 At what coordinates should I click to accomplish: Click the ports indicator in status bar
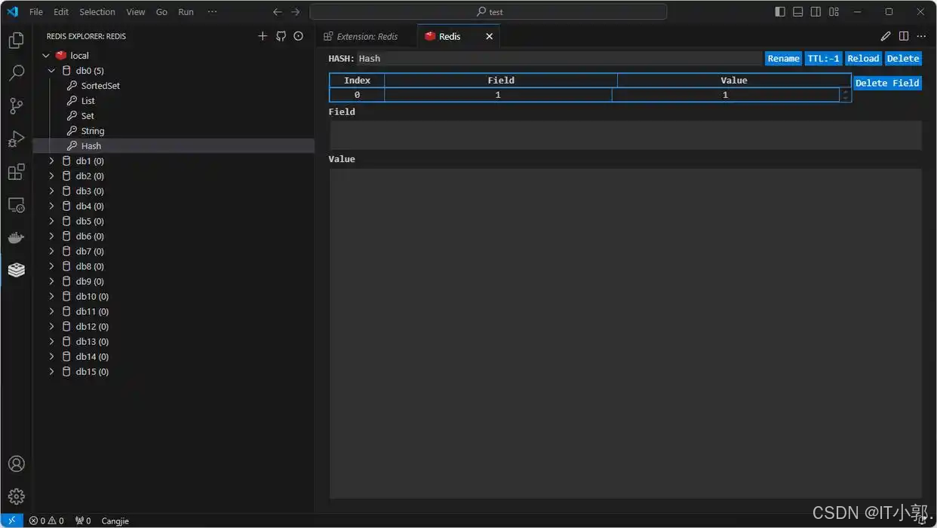click(x=83, y=520)
